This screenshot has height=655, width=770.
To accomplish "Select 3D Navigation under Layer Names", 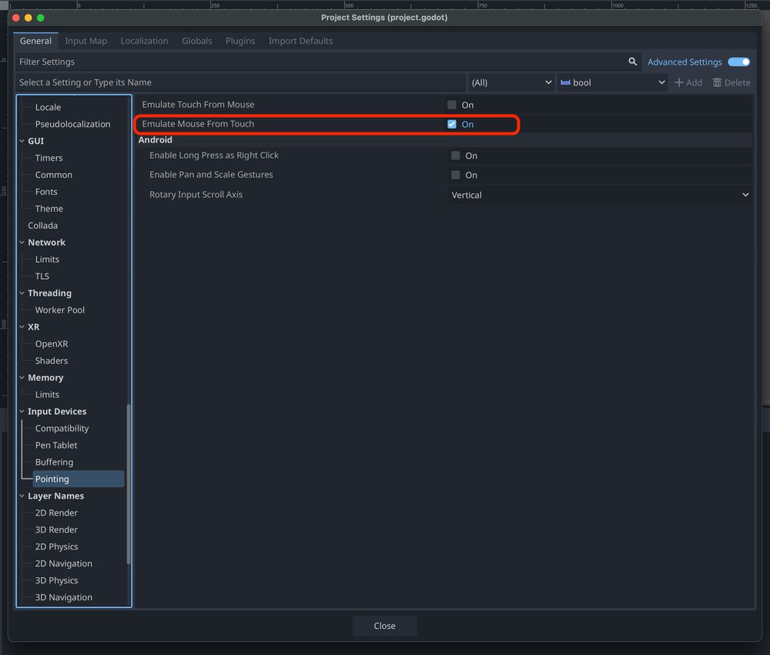I will (x=64, y=597).
